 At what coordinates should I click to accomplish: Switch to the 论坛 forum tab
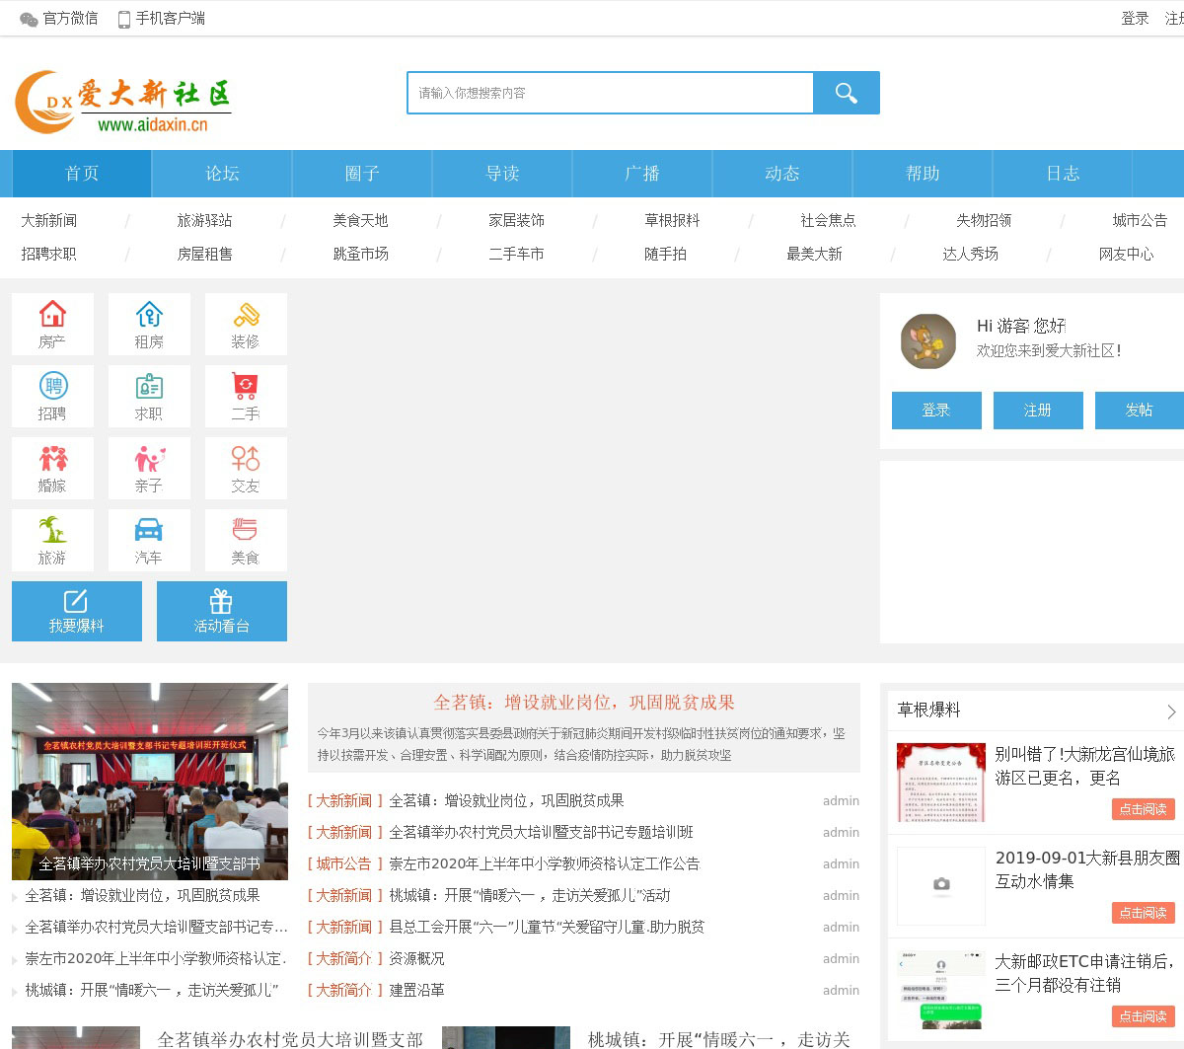[x=222, y=174]
